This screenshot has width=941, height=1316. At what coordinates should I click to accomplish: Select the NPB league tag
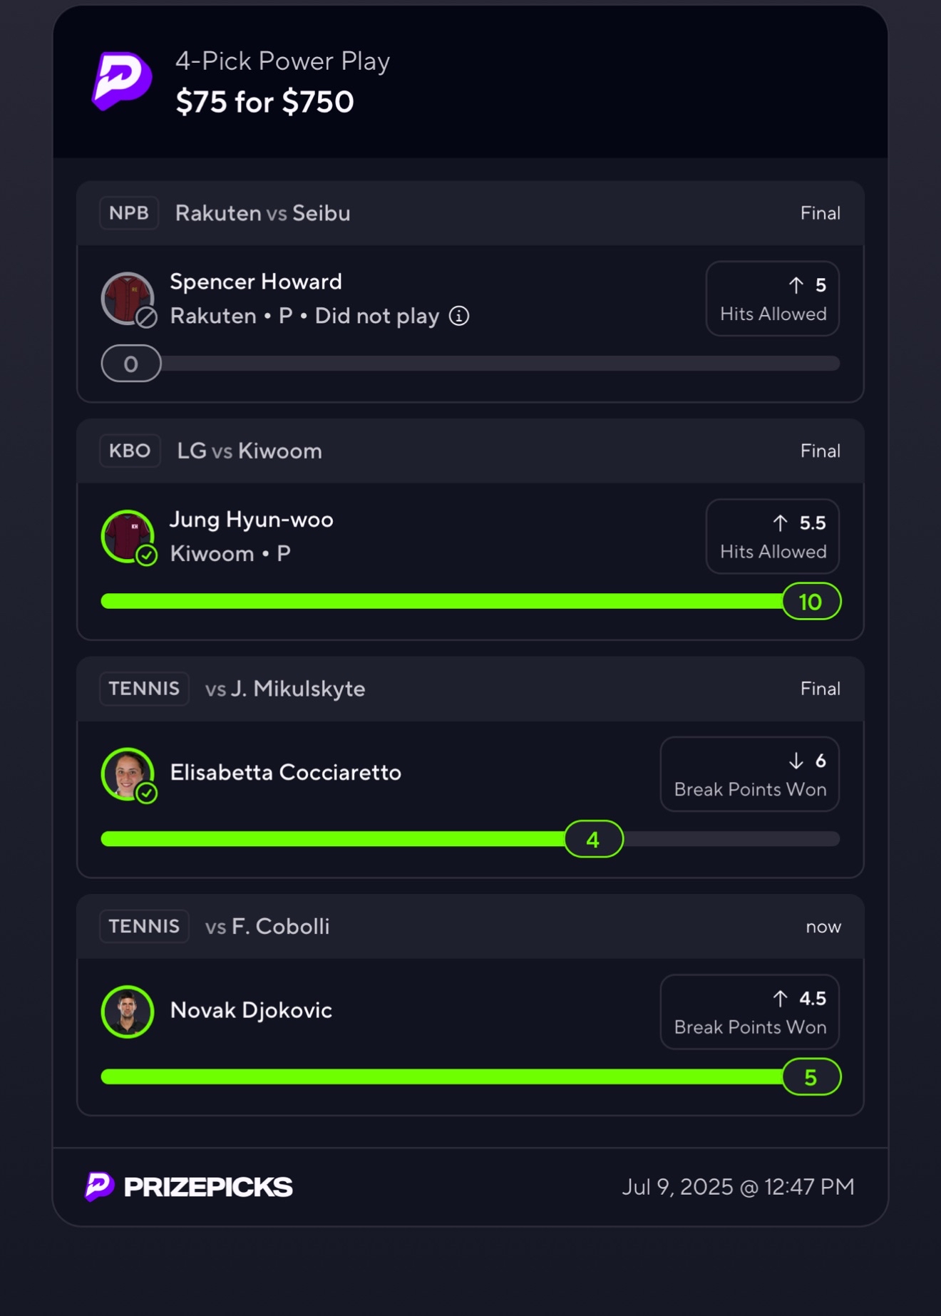point(129,213)
